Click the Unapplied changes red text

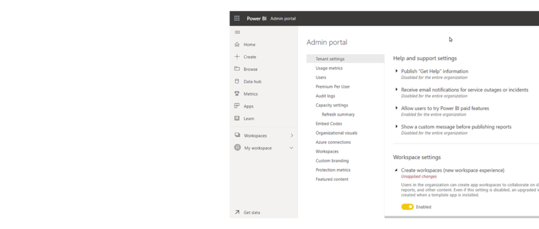coord(419,176)
